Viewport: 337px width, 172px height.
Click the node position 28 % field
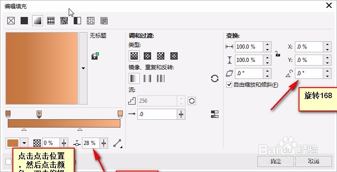coord(91,143)
